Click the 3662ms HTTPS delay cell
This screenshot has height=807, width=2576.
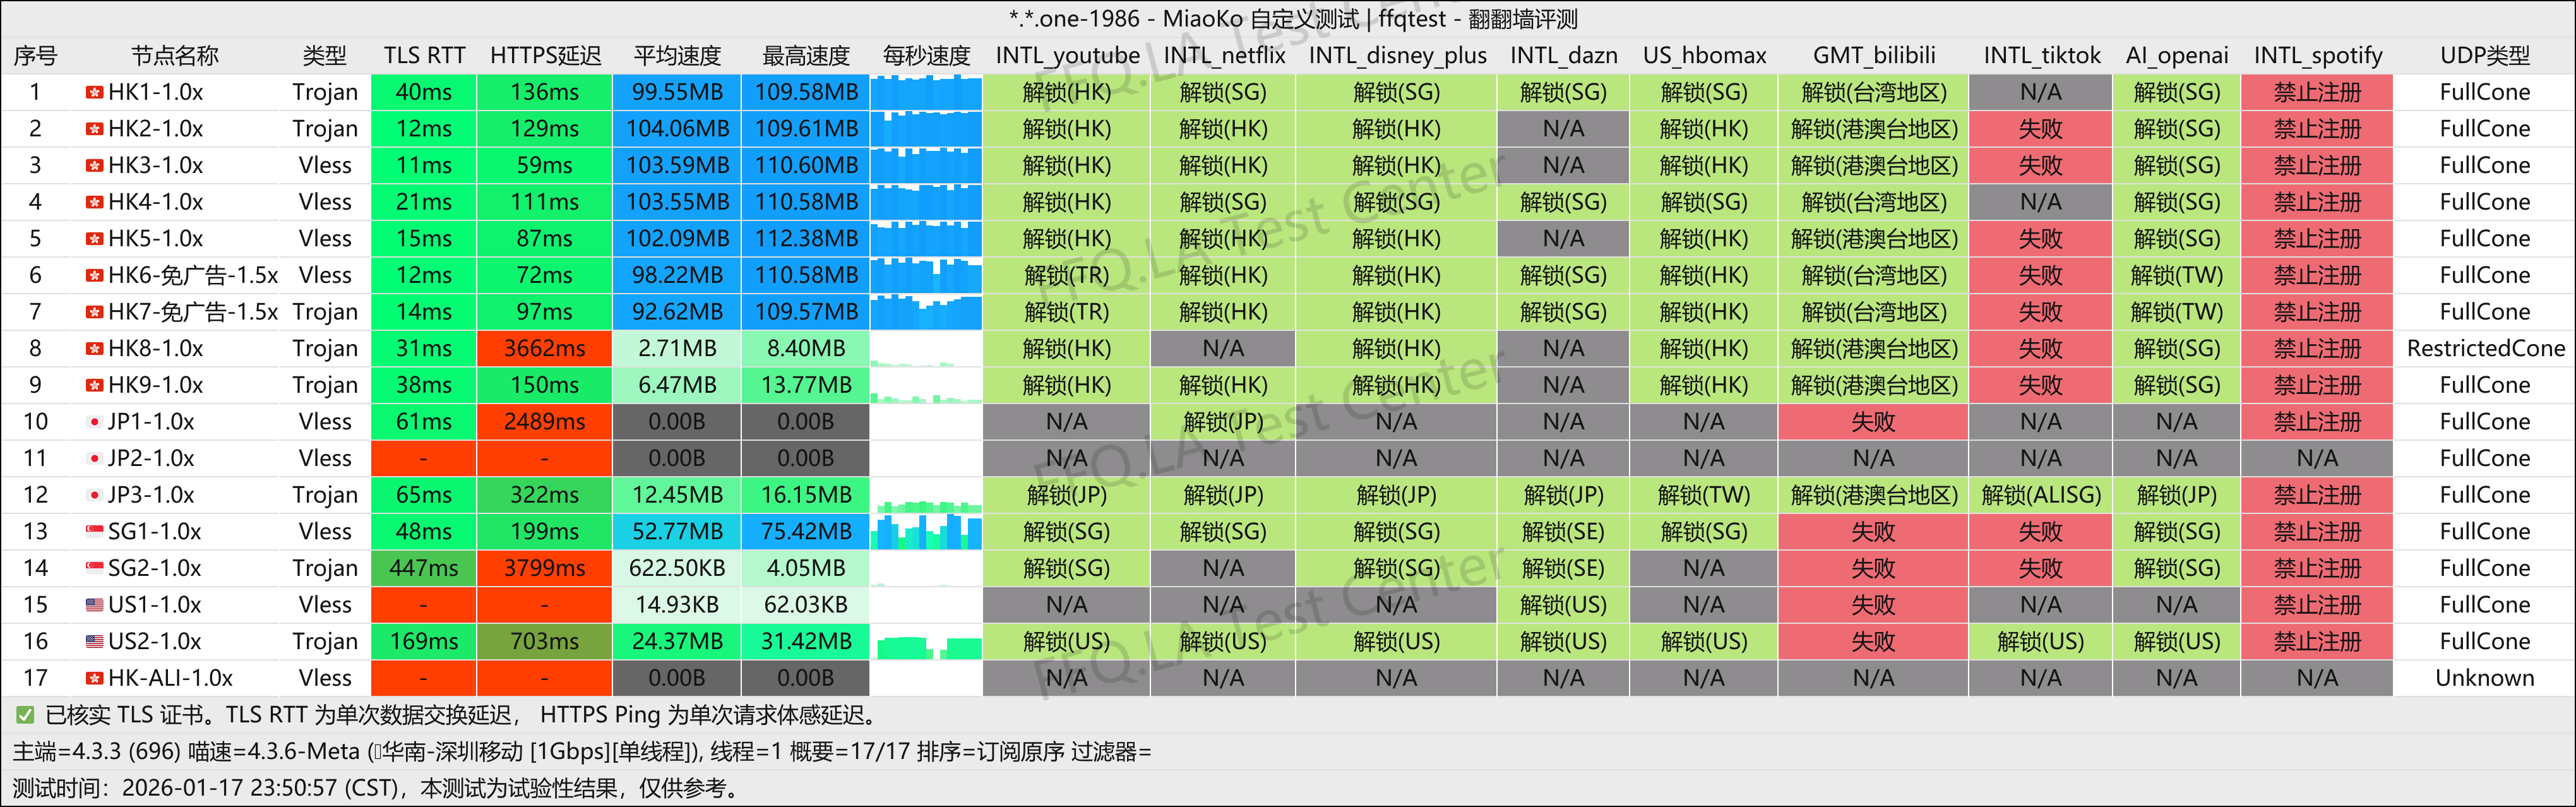pos(545,349)
